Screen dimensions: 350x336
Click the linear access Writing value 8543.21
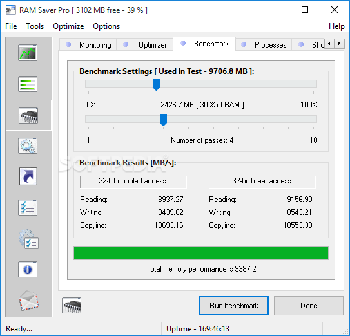(300, 212)
